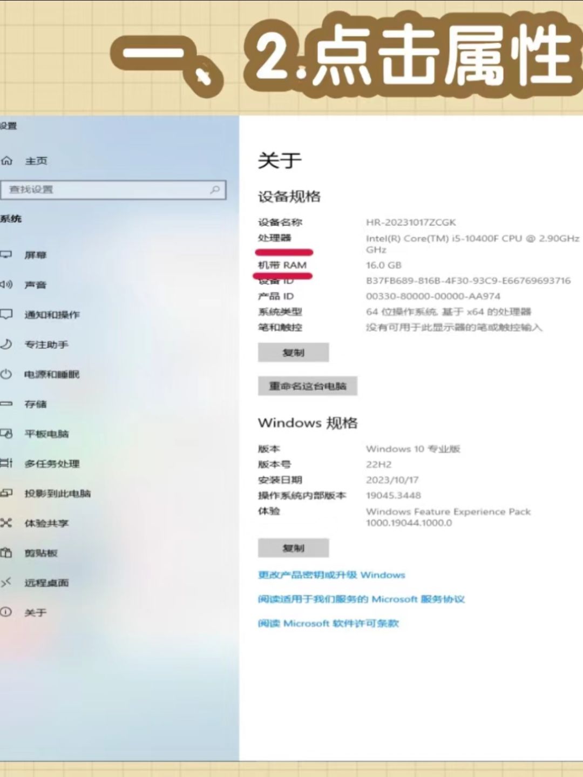The width and height of the screenshot is (583, 777).
Task: Open 电源和睡眠 settings
Action: click(x=52, y=374)
